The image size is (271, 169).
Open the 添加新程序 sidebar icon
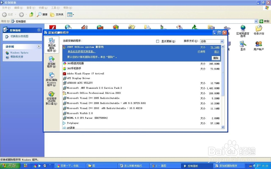coord(51,62)
